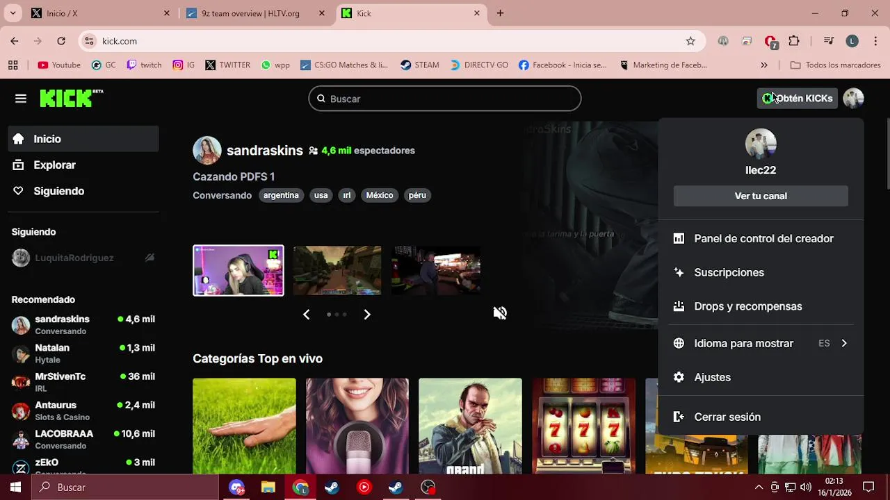Open the slots 777 category card
This screenshot has width=890, height=500.
tap(583, 426)
